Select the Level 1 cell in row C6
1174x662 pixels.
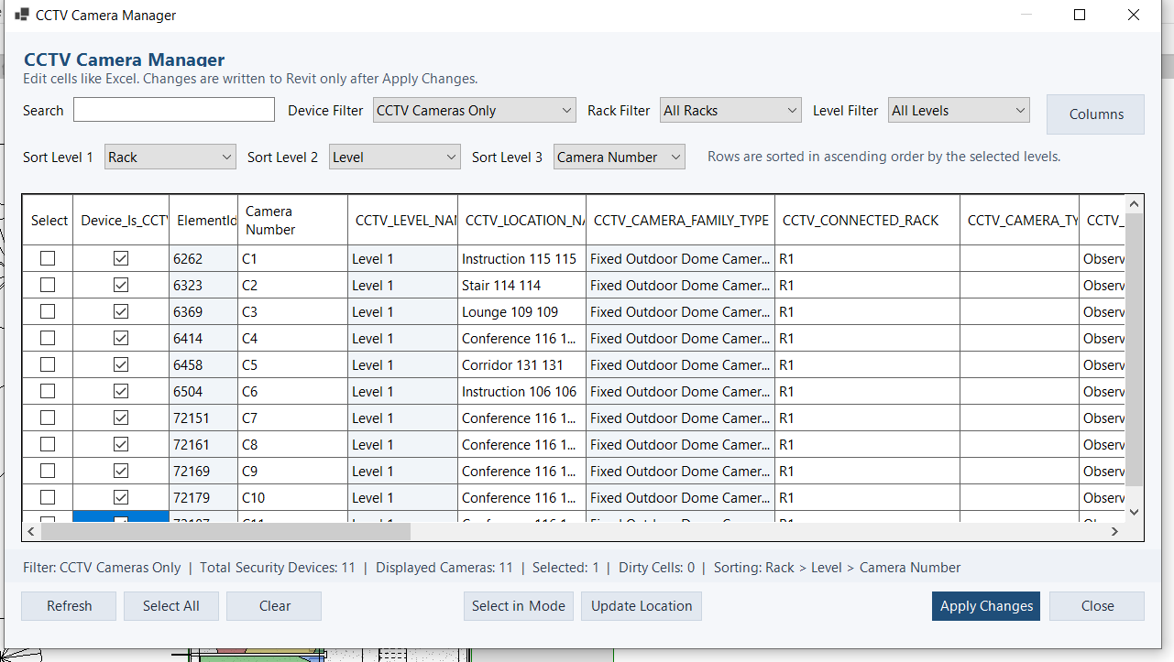402,391
